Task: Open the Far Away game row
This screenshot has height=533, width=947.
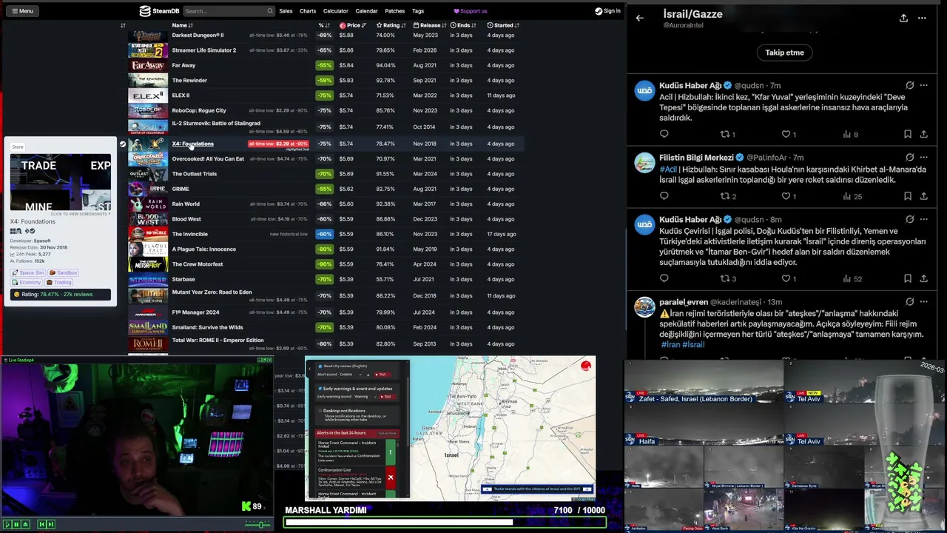Action: (x=326, y=65)
